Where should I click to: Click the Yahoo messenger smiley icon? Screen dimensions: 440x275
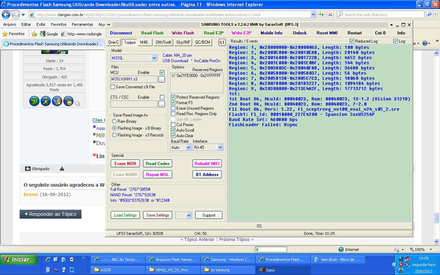tap(68, 101)
